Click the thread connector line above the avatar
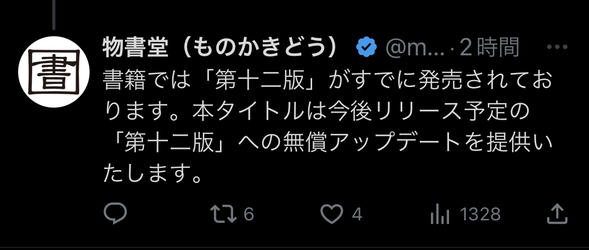Image resolution: width=589 pixels, height=250 pixels. tap(54, 15)
